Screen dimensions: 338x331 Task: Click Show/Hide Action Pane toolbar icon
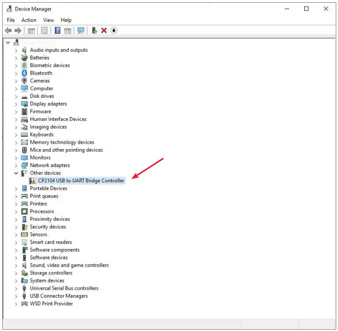[68, 31]
